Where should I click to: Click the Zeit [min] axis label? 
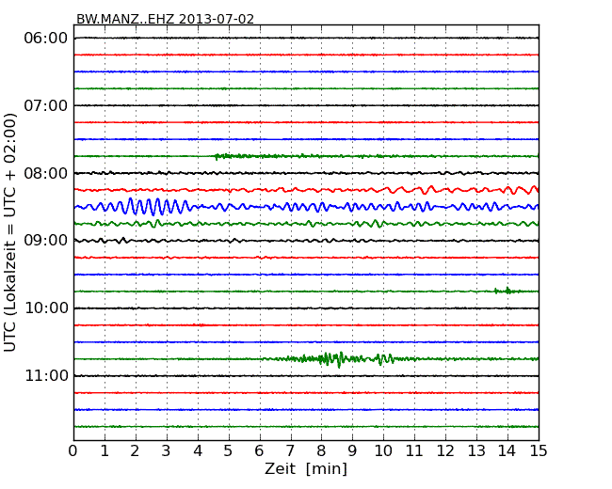(306, 468)
